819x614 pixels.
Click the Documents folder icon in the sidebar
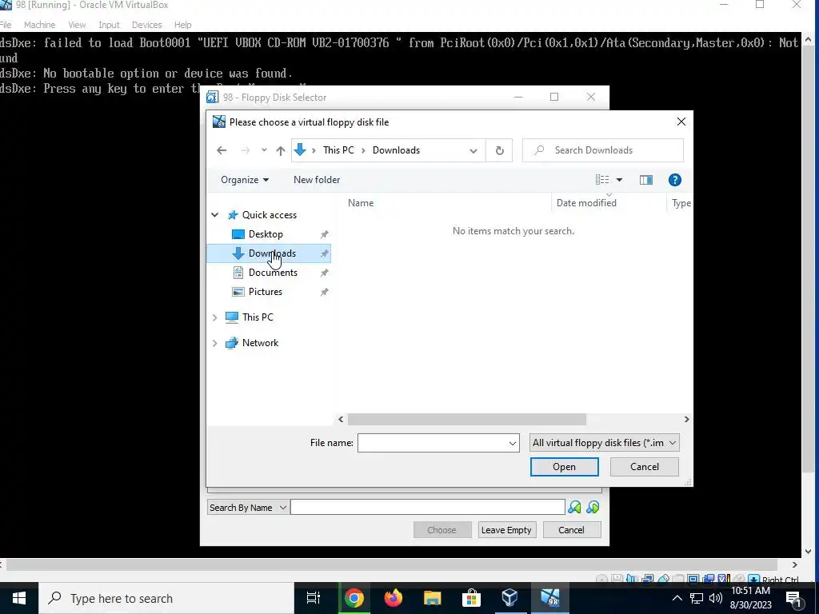[238, 273]
